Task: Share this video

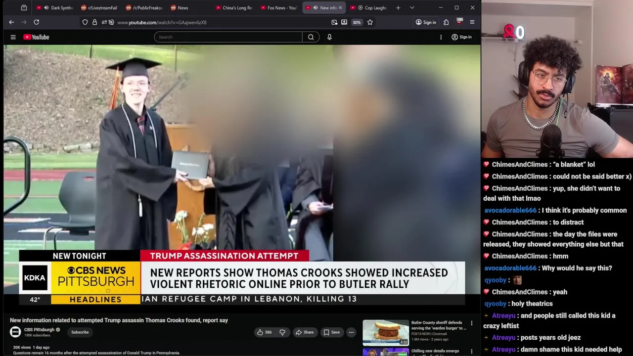Action: 305,332
